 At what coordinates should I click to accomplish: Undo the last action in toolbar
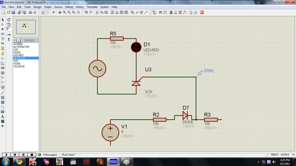pos(86,12)
